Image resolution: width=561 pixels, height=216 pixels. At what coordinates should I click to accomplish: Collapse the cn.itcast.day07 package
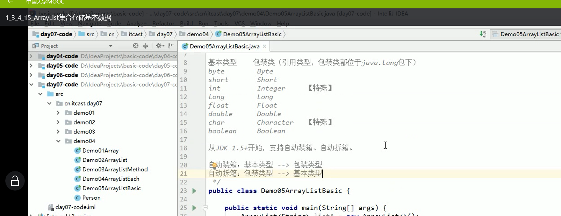tap(49, 103)
